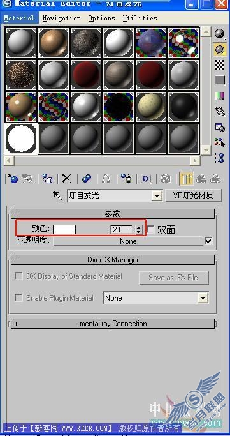Toggle the checkered Background icon

220,65
